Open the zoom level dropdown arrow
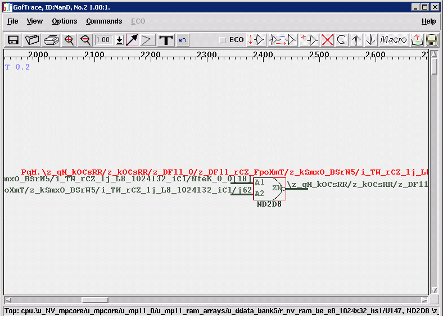This screenshot has width=443, height=316. coord(119,40)
